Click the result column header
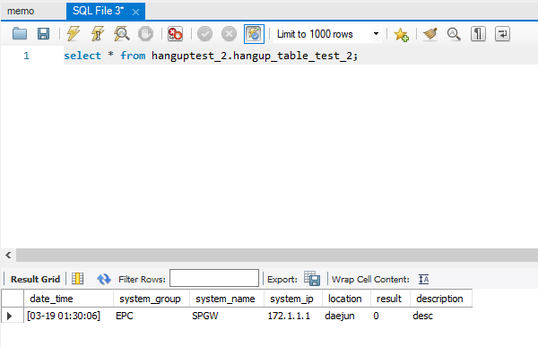The width and height of the screenshot is (538, 347). tap(390, 299)
